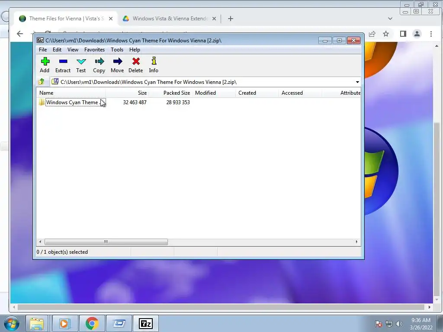Click Chrome scrollbar up arrow

437,46
